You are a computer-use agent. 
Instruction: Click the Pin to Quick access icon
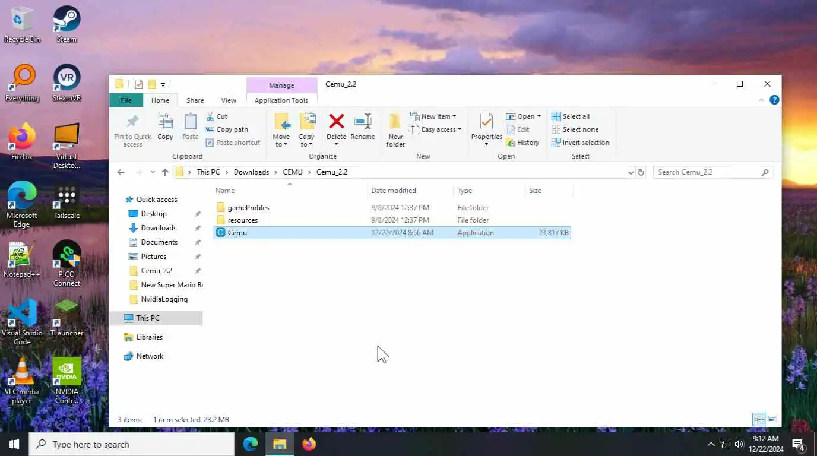pyautogui.click(x=132, y=122)
